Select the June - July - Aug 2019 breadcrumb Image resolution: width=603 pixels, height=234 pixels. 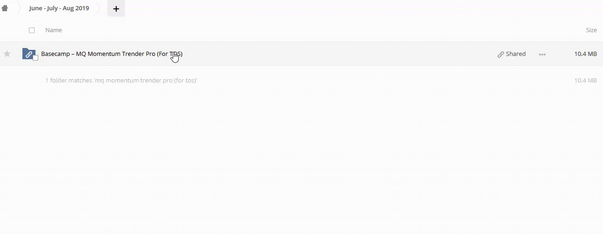(x=59, y=8)
